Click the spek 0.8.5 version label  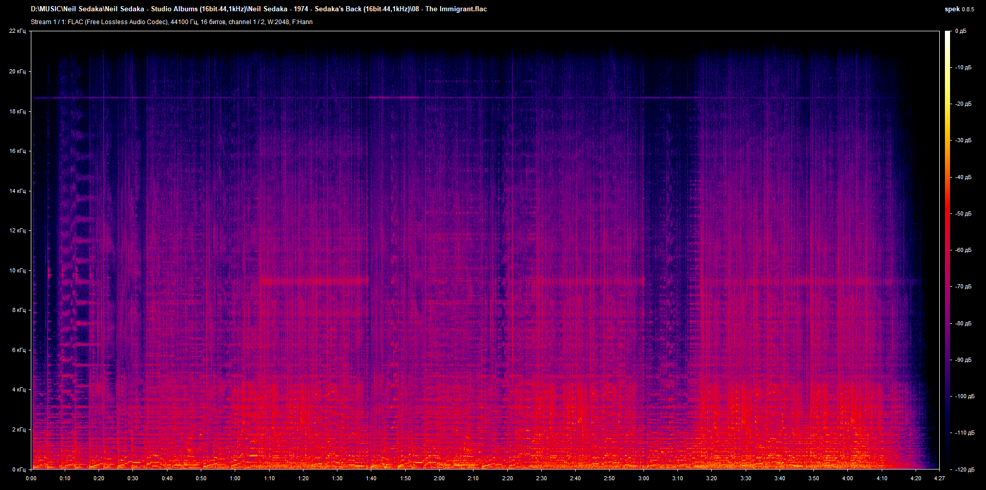[959, 9]
